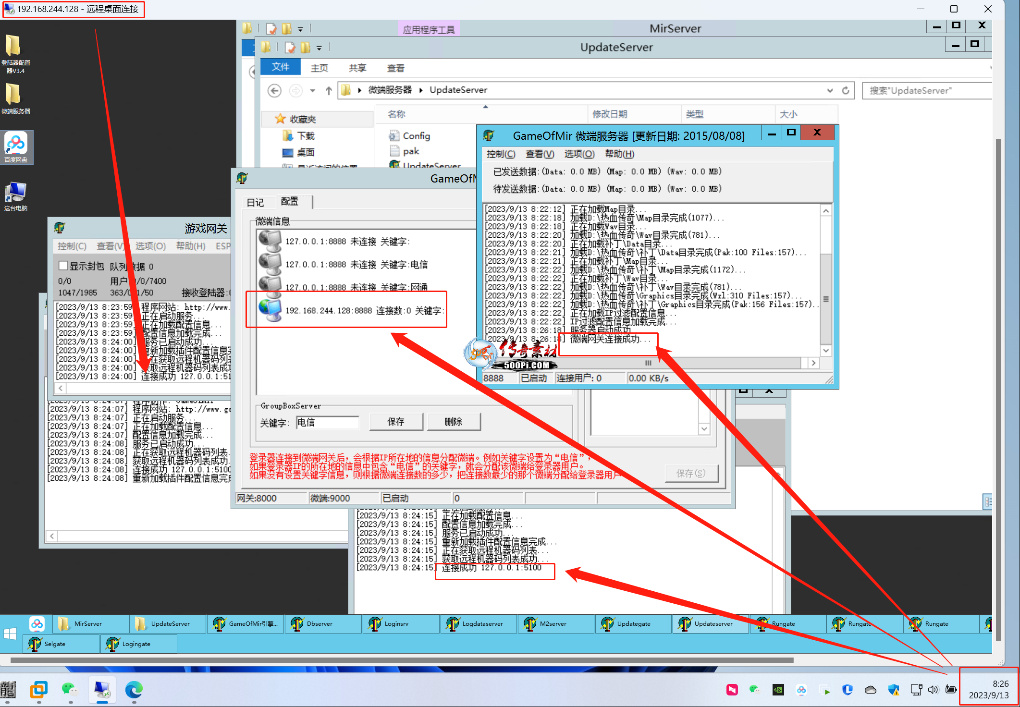This screenshot has height=707, width=1020.
Task: Click the remote Windows Start button
Action: pos(10,634)
